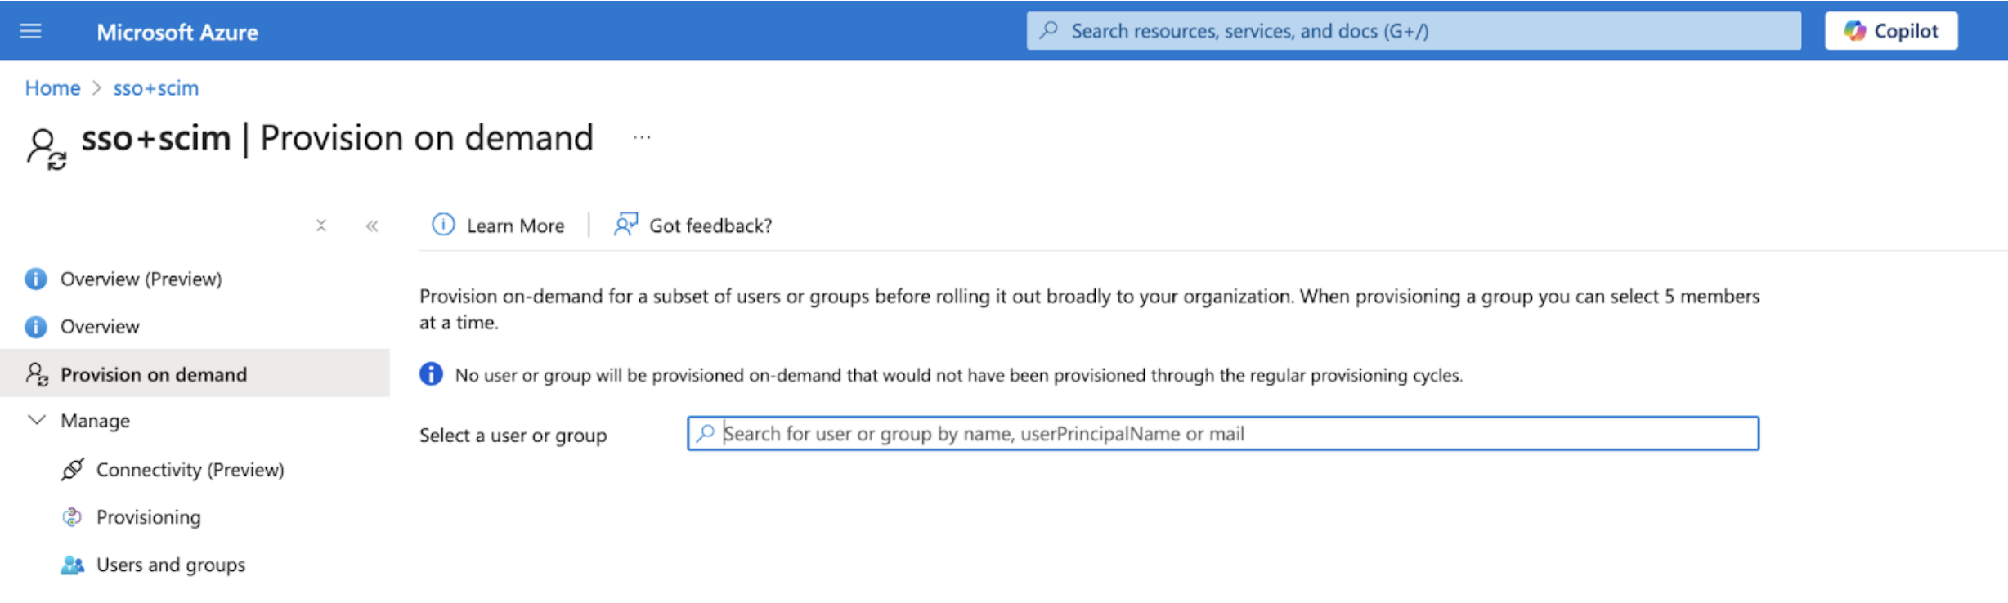Go to Home via breadcrumb

pos(52,87)
